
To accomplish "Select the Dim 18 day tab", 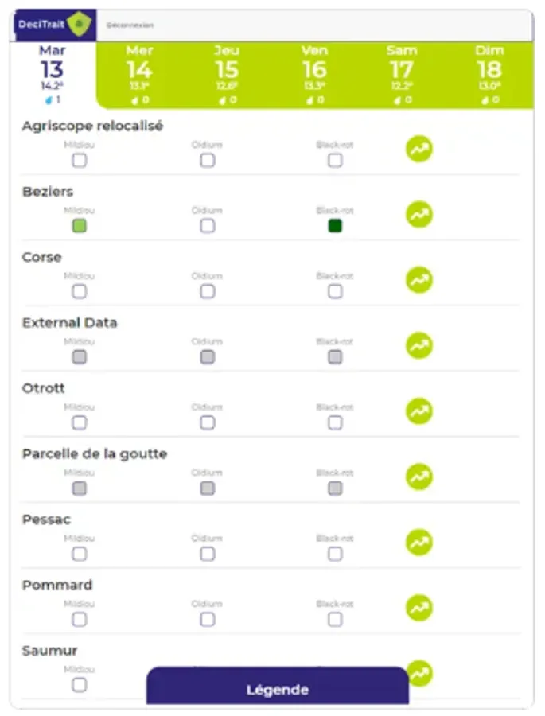I will (489, 74).
